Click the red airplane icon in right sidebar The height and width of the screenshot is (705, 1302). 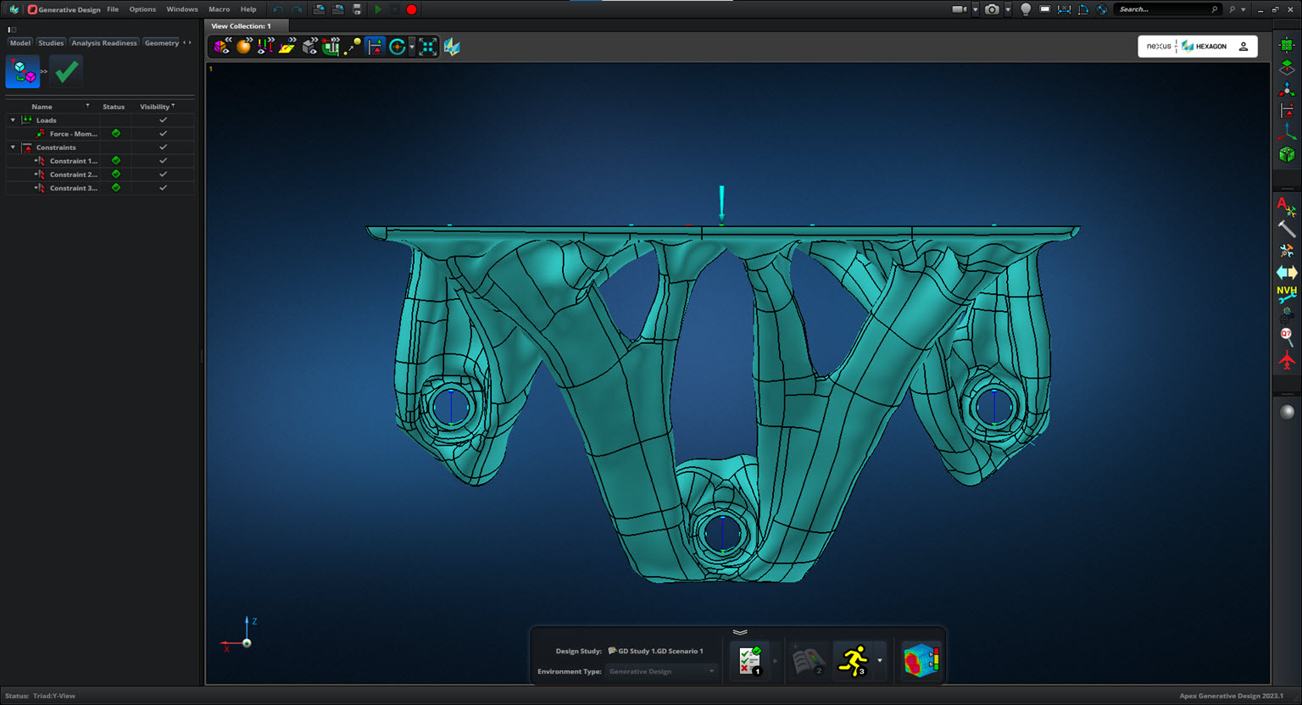tap(1287, 360)
